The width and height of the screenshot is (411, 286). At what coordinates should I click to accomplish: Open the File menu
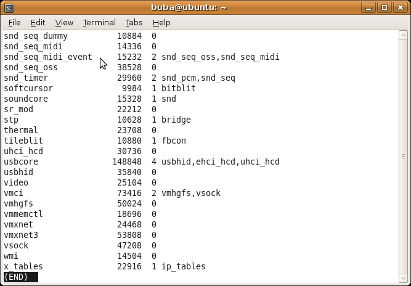(14, 23)
